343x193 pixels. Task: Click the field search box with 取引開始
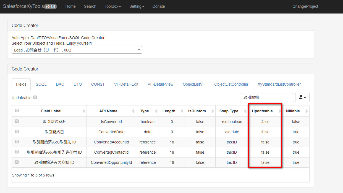[x=267, y=97]
